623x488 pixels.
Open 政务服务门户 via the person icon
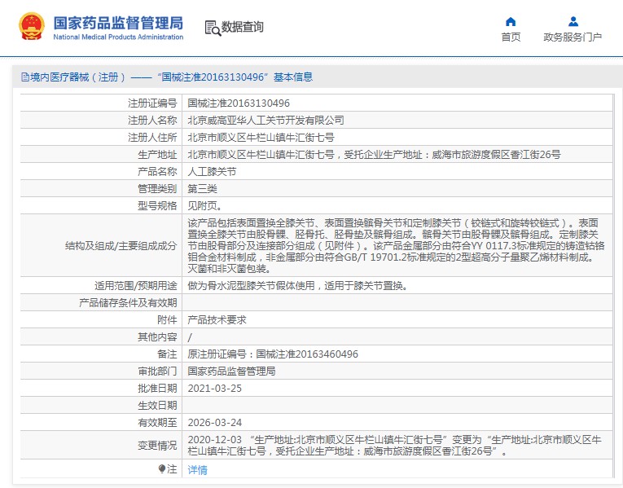point(573,21)
